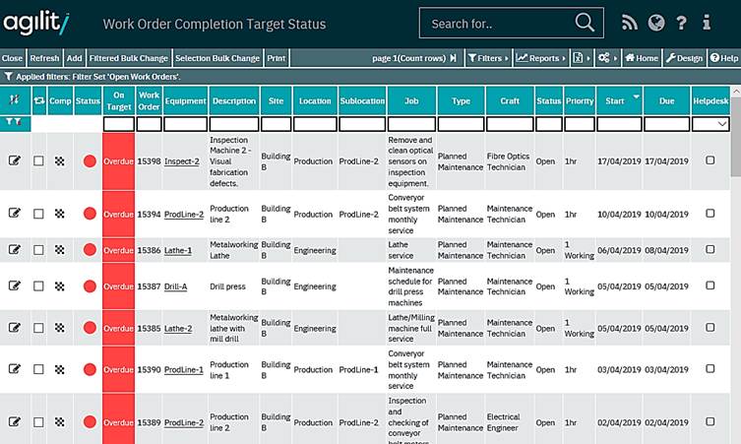Expand the Filters dropdown menu

pyautogui.click(x=487, y=58)
